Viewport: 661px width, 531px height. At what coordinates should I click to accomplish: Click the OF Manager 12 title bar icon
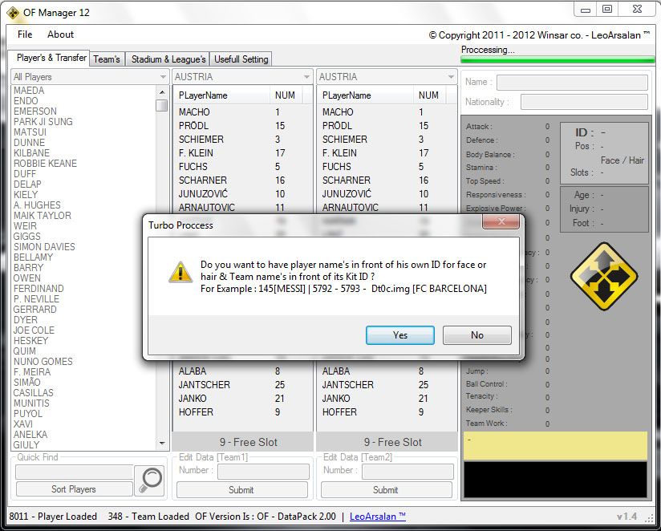click(13, 12)
